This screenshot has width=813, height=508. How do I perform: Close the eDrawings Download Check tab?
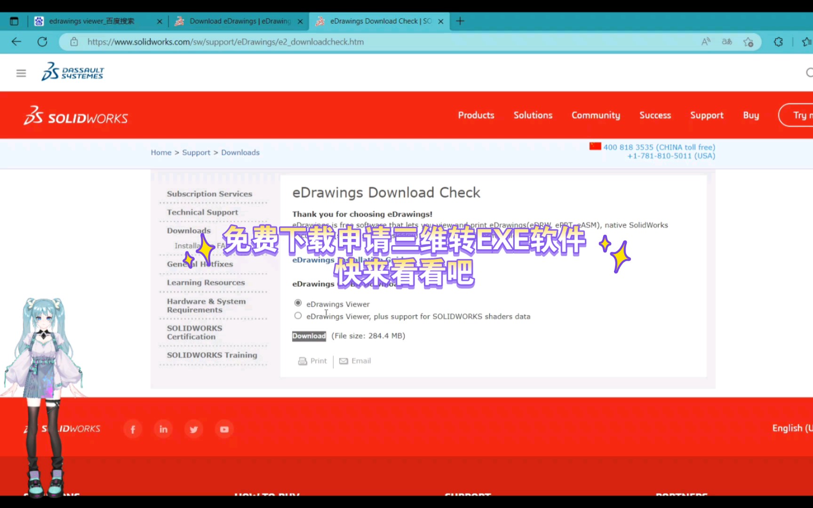(x=441, y=21)
